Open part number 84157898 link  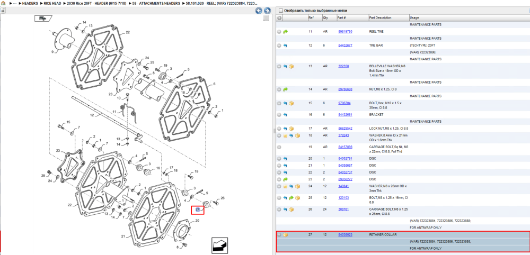coord(345,147)
